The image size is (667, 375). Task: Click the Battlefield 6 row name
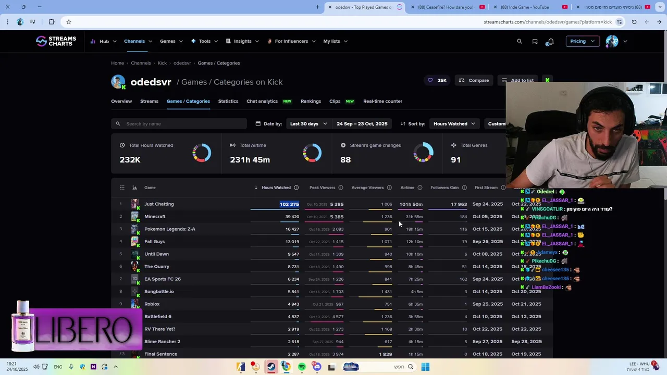(x=158, y=317)
